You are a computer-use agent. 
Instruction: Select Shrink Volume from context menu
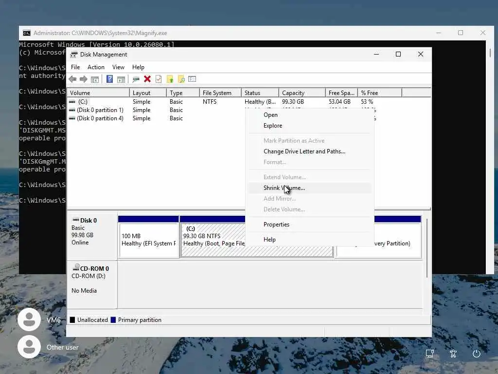click(x=310, y=188)
